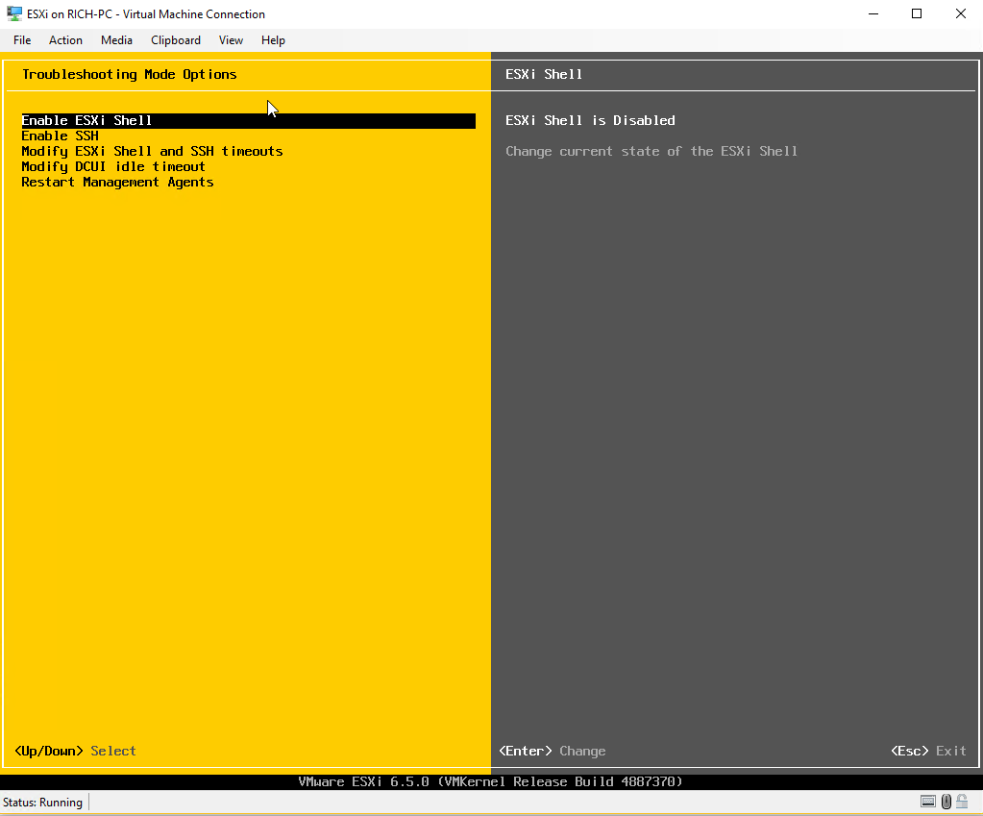Open the File menu

tap(22, 40)
